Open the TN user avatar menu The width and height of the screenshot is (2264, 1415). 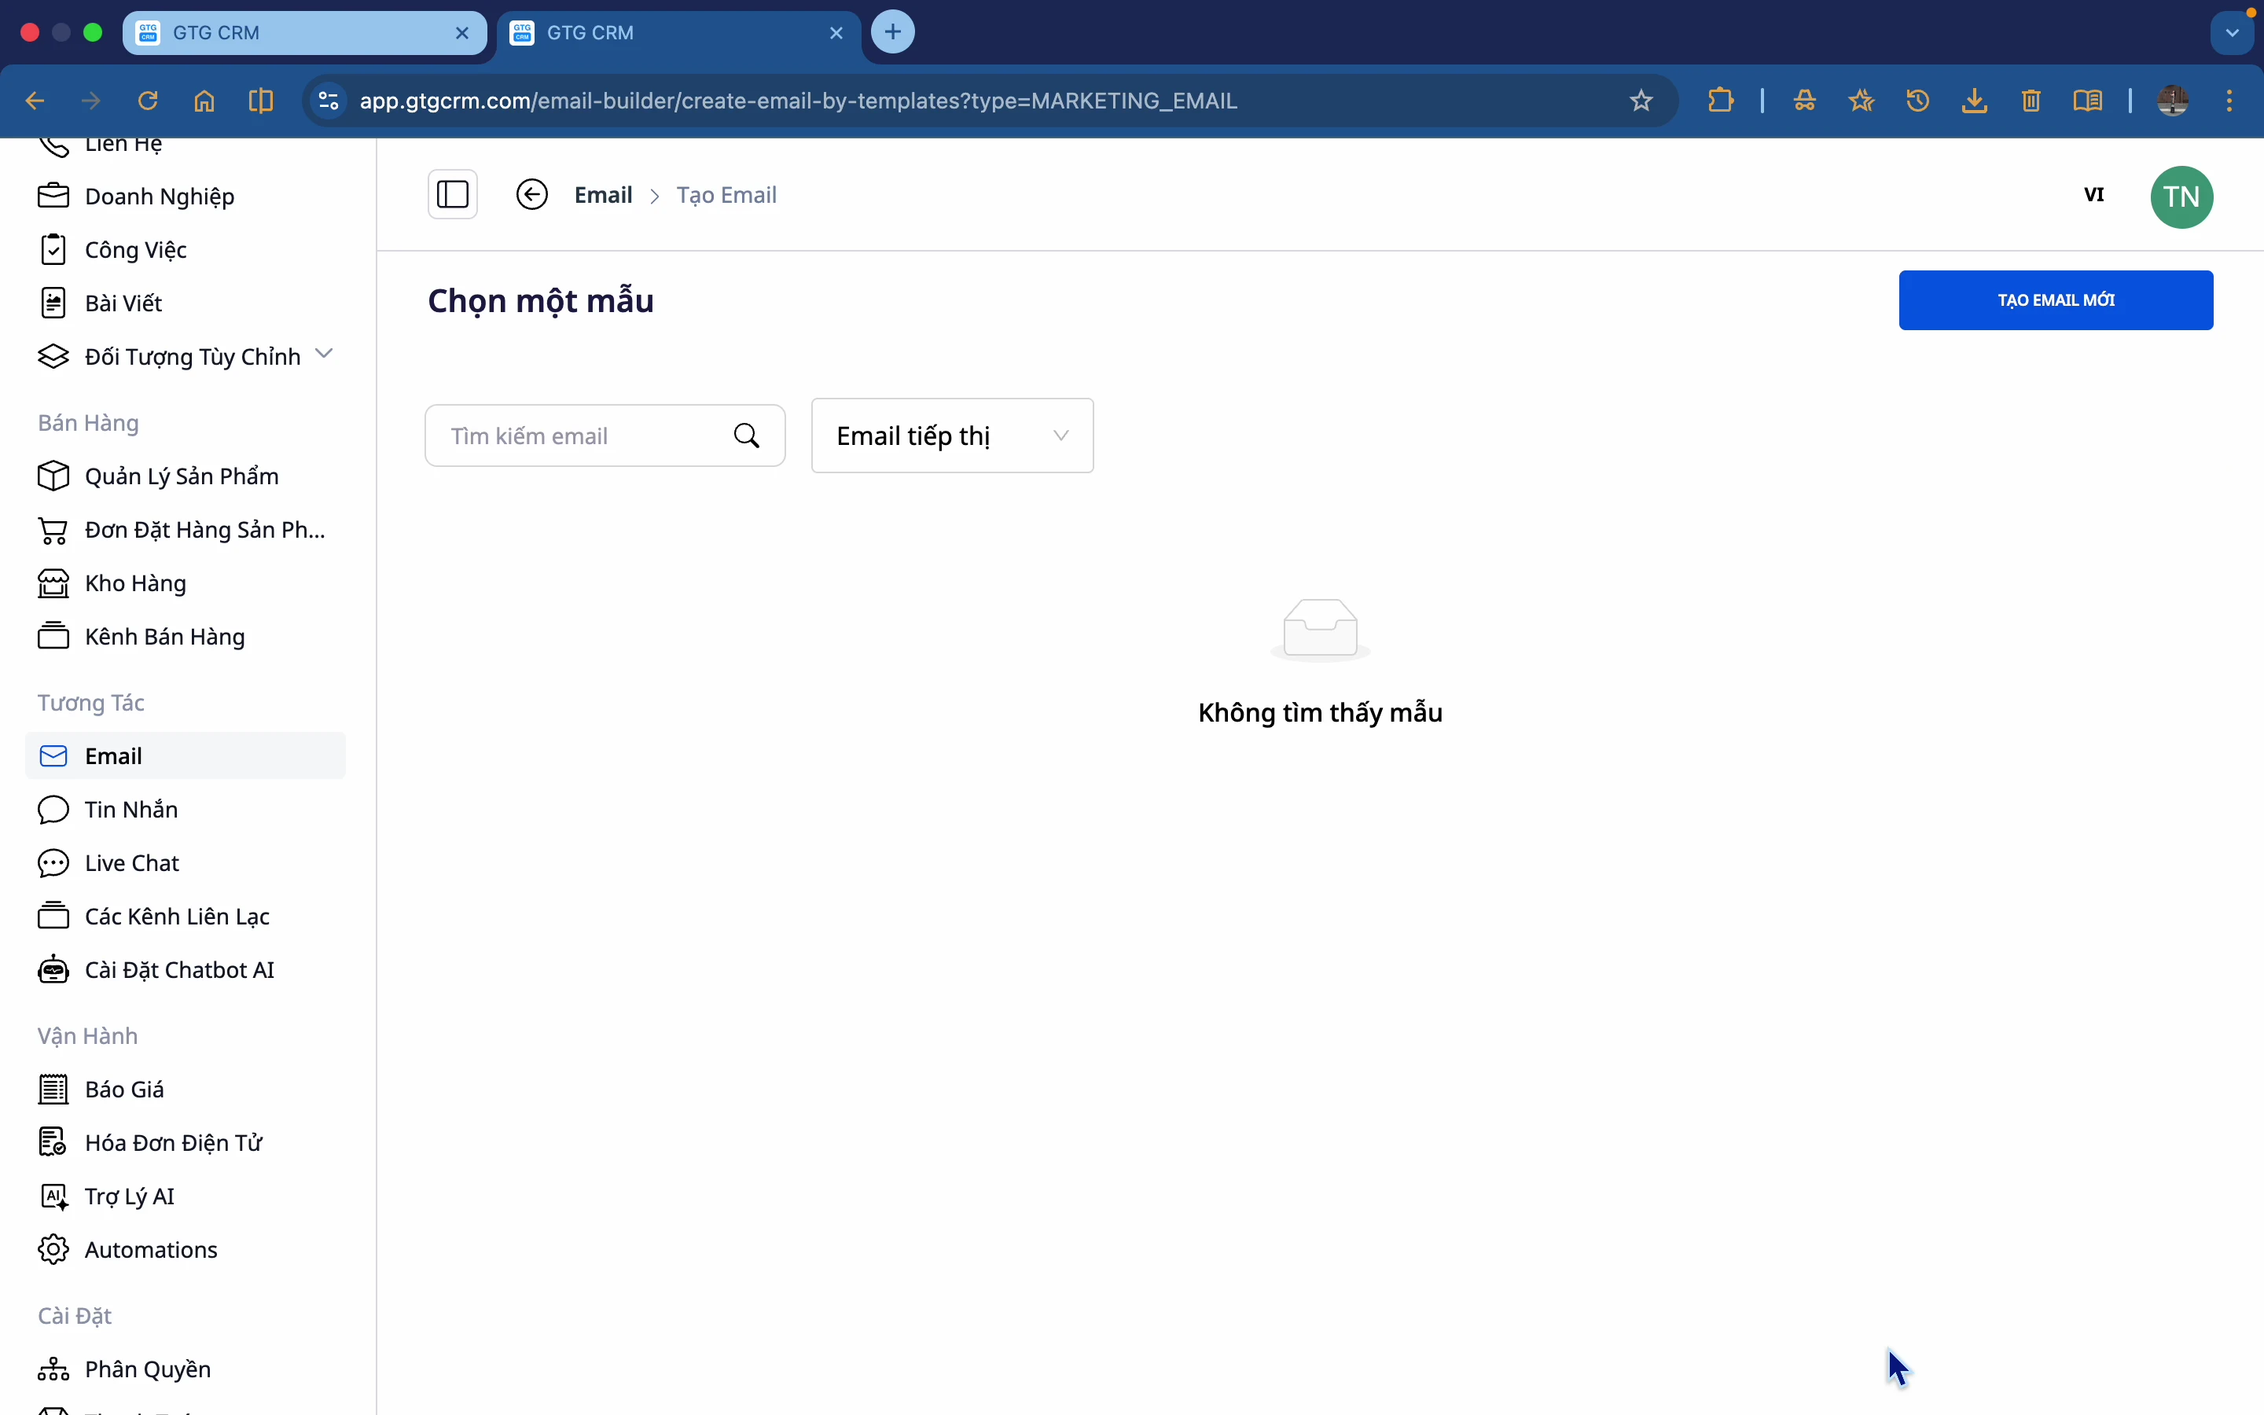2181,197
